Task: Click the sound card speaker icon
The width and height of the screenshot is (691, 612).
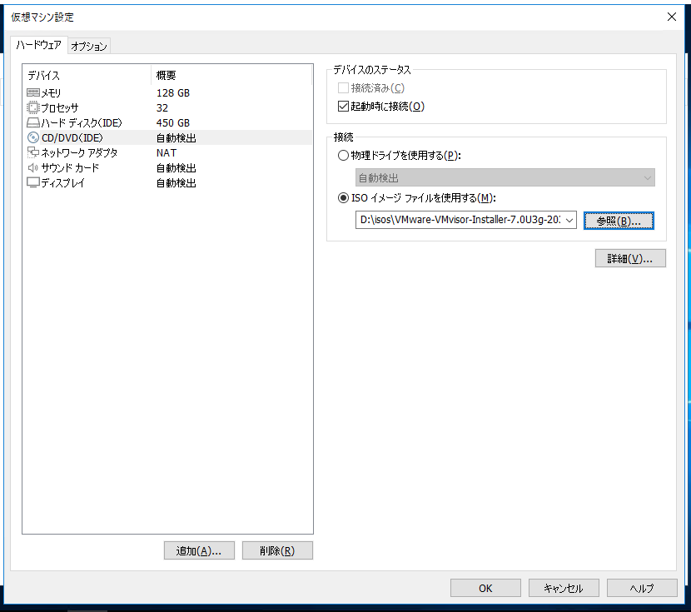Action: pyautogui.click(x=33, y=167)
